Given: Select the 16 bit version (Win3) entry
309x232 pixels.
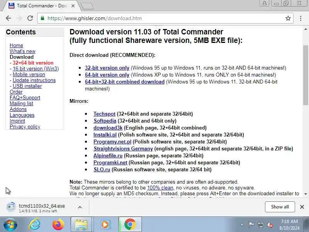Looking at the screenshot, I should tap(36, 68).
